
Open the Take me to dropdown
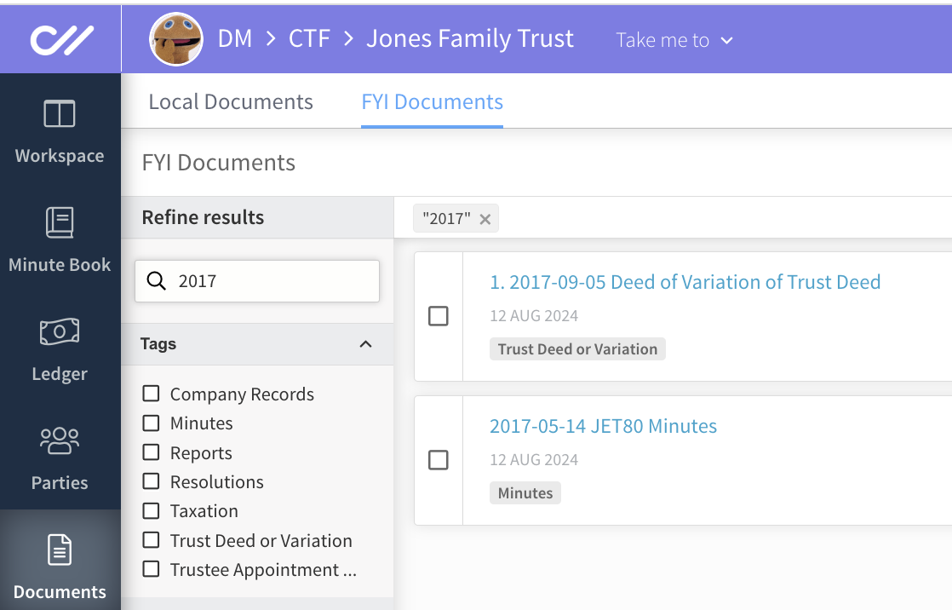674,39
